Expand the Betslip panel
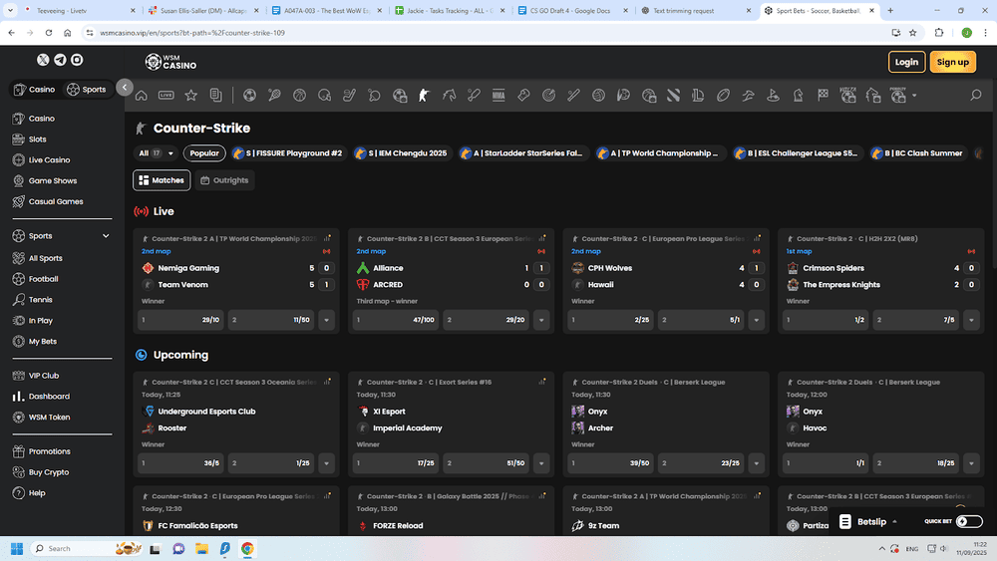 pyautogui.click(x=868, y=521)
